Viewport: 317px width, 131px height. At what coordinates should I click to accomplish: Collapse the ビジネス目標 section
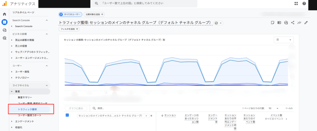pyautogui.click(x=30, y=34)
